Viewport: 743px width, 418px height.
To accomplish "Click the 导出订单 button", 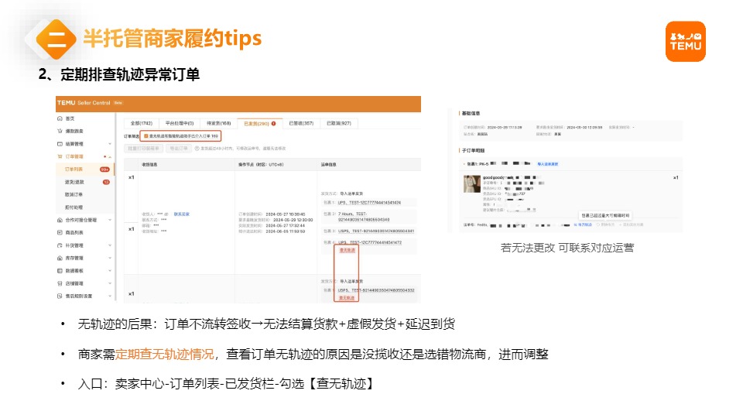I will [x=180, y=147].
